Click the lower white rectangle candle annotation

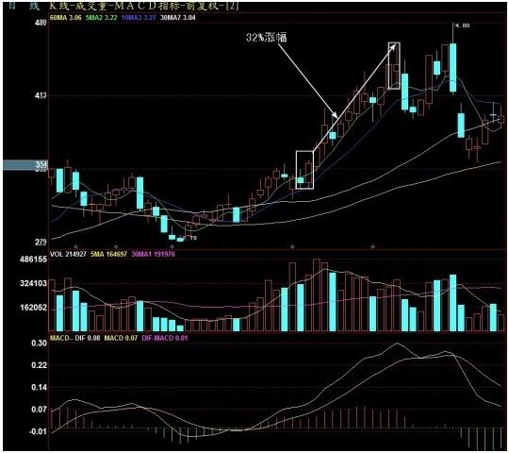(304, 170)
